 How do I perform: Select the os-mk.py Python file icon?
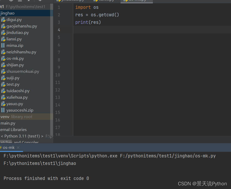(4, 58)
